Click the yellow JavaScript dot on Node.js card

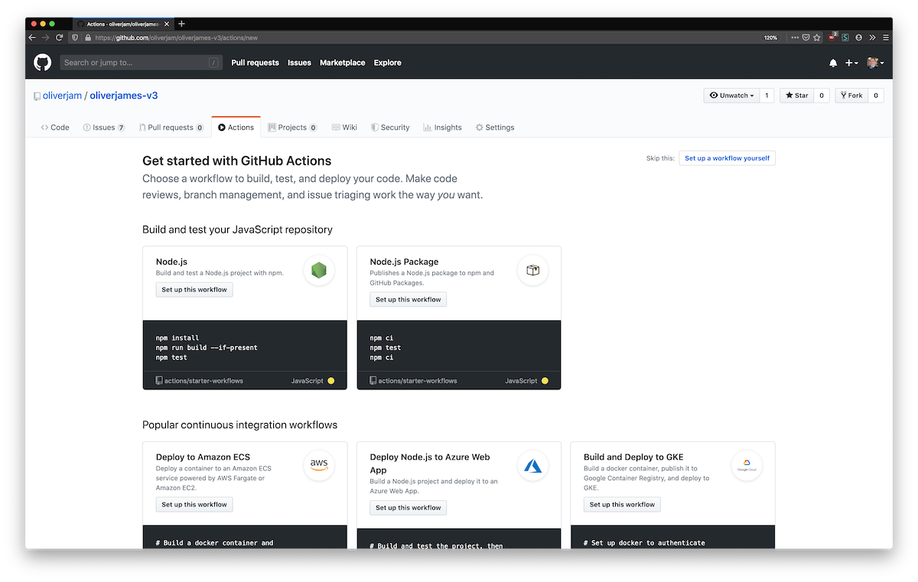pos(331,381)
